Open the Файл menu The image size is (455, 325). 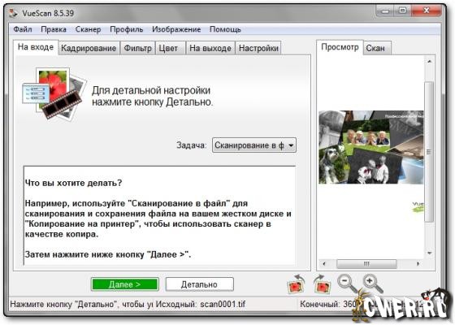pos(23,29)
